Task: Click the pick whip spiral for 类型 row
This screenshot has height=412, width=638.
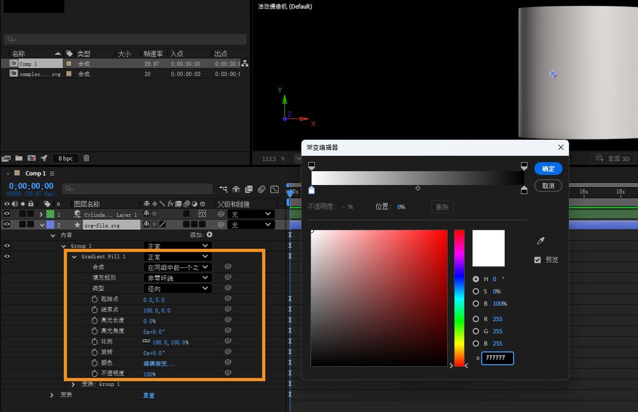Action: (x=228, y=288)
